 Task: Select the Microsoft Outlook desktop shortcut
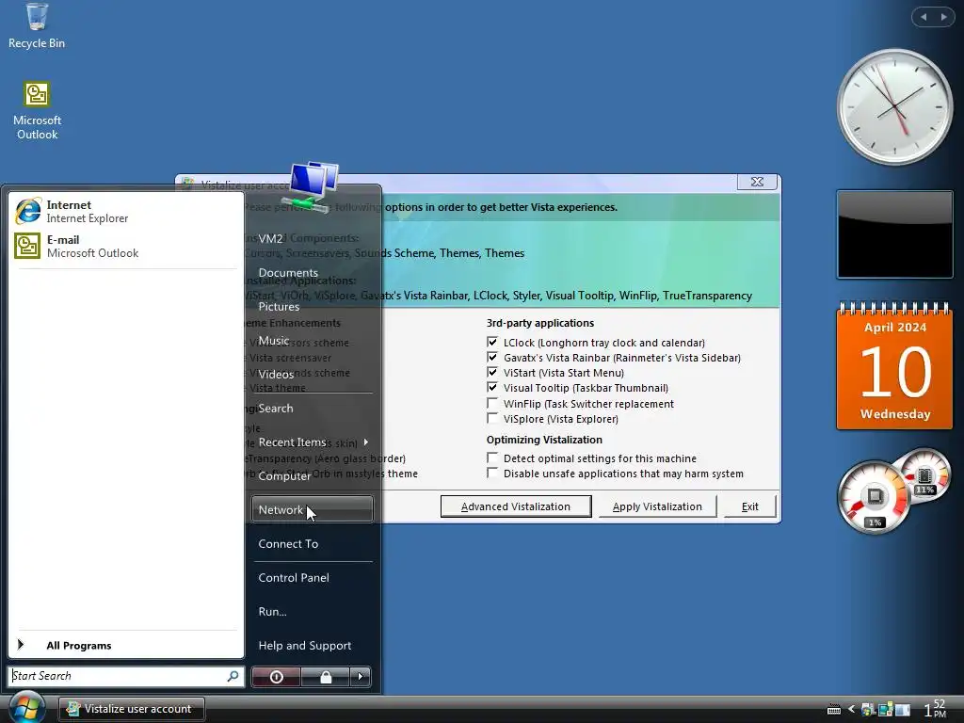pos(37,111)
